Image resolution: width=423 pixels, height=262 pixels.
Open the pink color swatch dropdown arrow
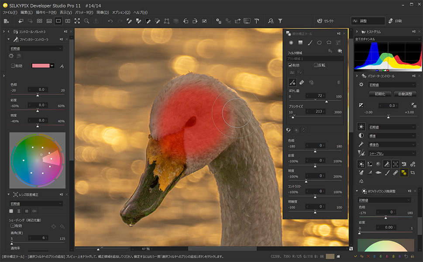(x=52, y=66)
